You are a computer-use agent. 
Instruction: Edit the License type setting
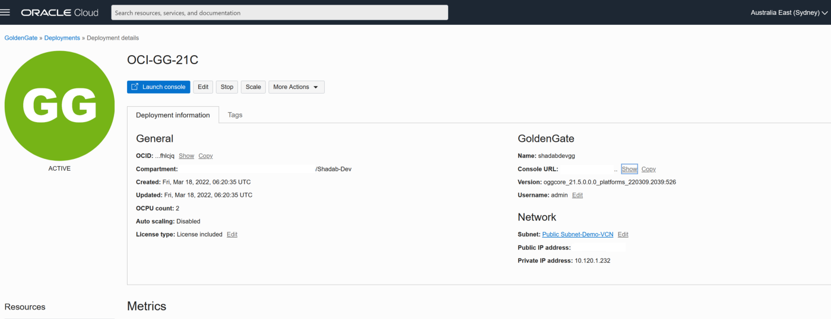232,234
